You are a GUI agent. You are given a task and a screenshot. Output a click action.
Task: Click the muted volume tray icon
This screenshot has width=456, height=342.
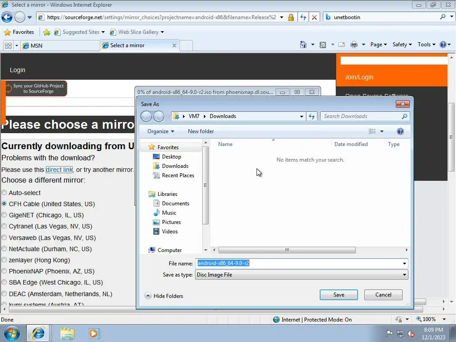[x=411, y=334]
